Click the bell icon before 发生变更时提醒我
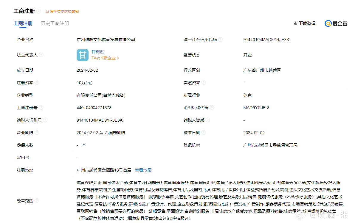 47,11
